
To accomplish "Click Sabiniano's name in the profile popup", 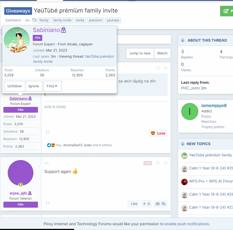I will [46, 30].
